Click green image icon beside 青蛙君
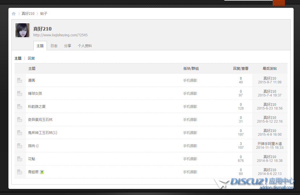 pos(42,172)
